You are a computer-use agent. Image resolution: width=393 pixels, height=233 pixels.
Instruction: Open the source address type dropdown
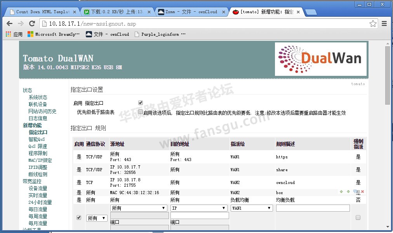click(x=139, y=208)
